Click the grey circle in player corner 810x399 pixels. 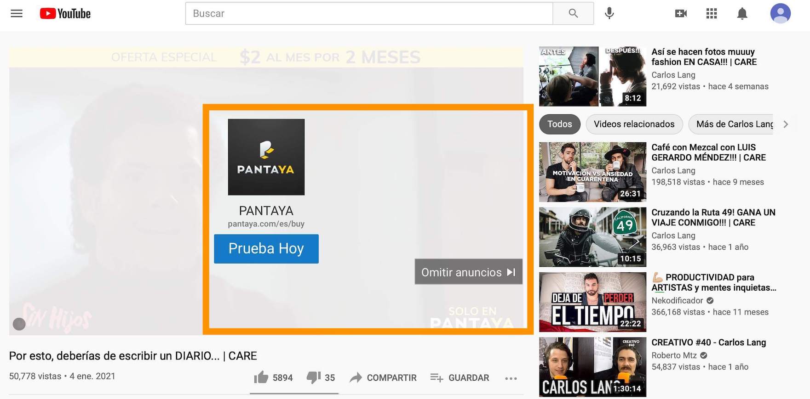(x=19, y=324)
